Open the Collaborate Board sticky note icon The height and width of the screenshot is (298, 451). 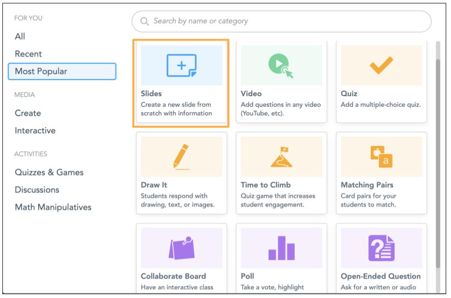click(x=181, y=248)
